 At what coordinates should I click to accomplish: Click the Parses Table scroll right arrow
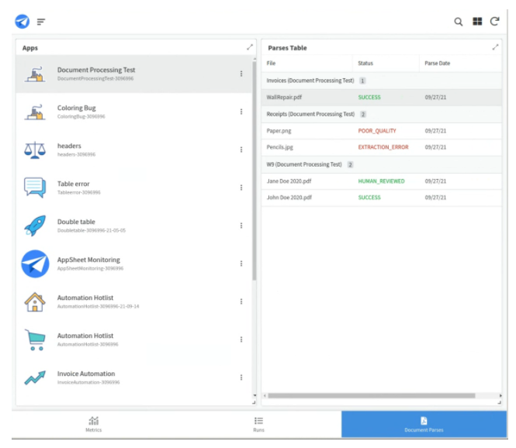coord(500,395)
